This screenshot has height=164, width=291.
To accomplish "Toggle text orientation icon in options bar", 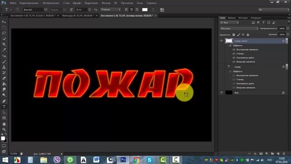I will coord(17,10).
